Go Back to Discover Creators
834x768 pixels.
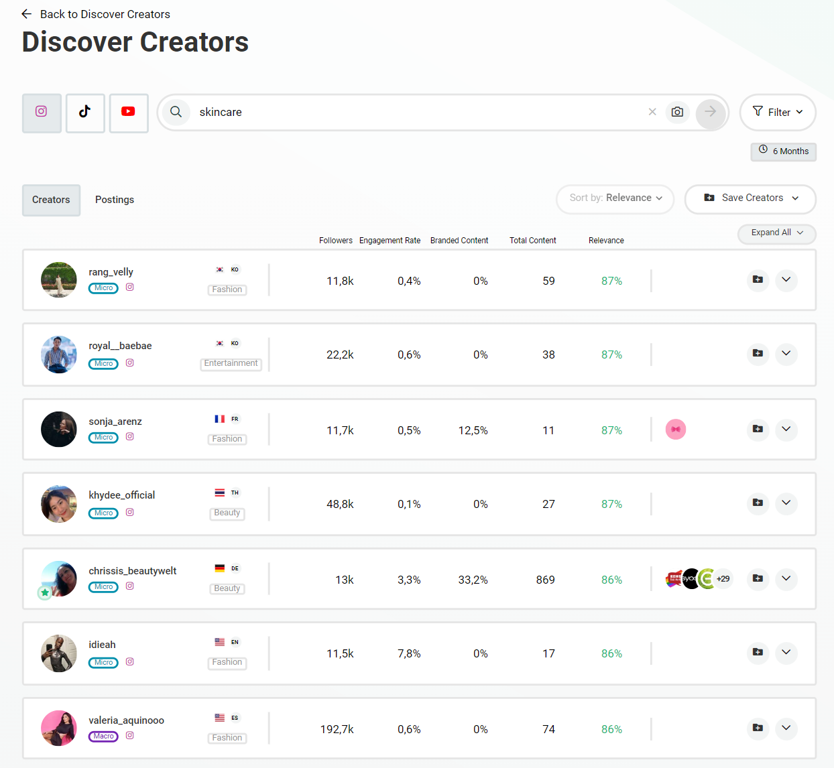(x=96, y=14)
